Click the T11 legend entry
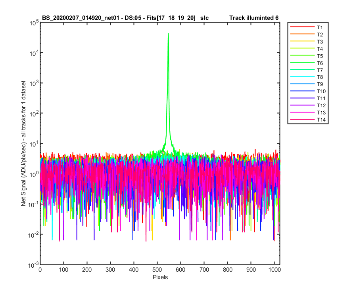This screenshot has width=357, height=297. [x=308, y=98]
